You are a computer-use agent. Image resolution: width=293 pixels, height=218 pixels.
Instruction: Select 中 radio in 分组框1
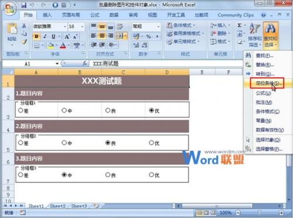(x=64, y=110)
